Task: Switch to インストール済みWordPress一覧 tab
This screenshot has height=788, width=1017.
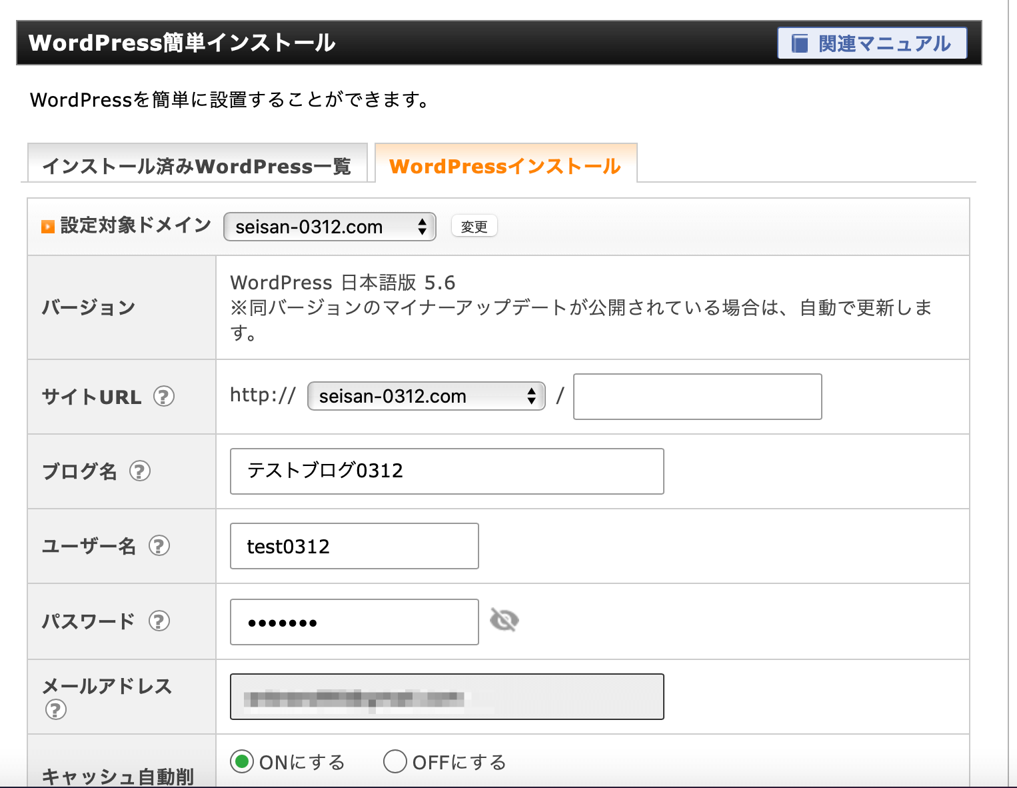Action: 197,165
